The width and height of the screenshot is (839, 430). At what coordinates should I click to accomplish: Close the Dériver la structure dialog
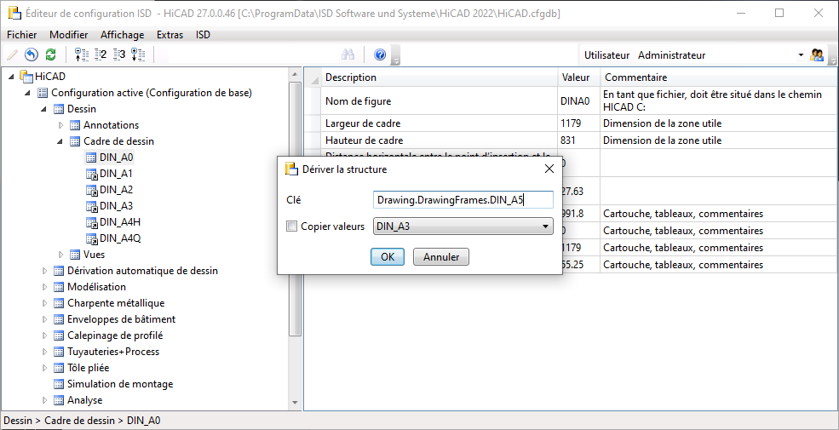pos(549,169)
